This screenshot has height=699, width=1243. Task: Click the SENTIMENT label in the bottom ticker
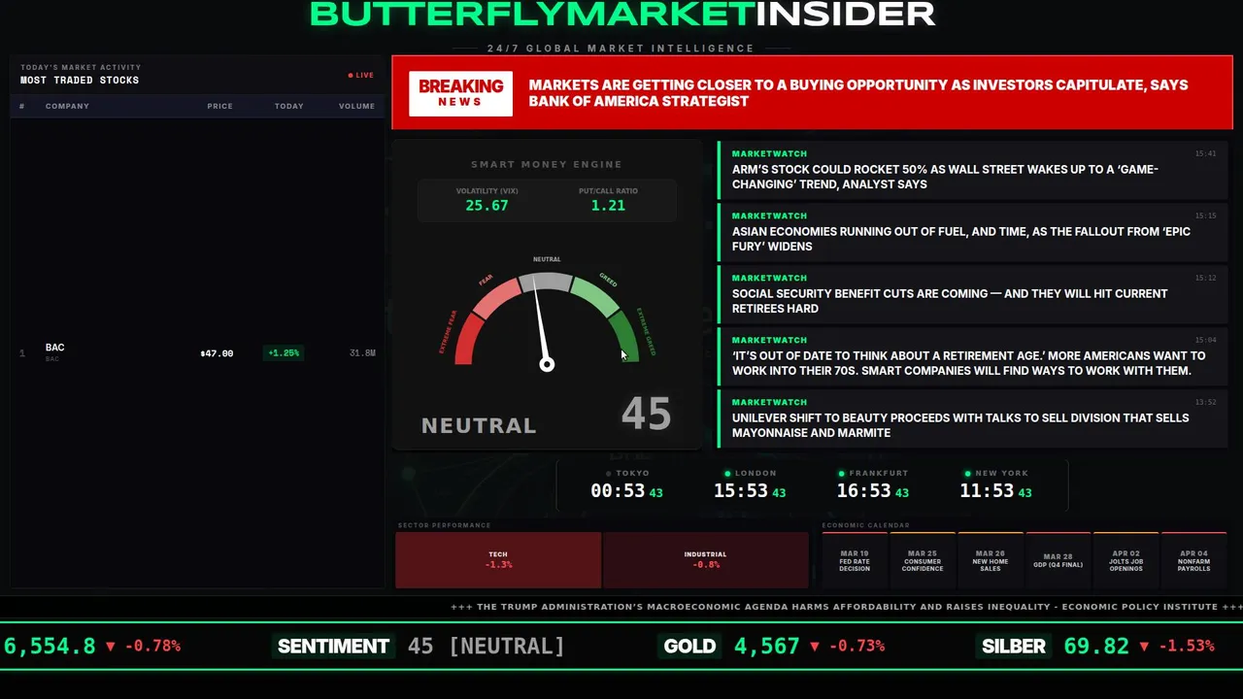[x=333, y=646]
